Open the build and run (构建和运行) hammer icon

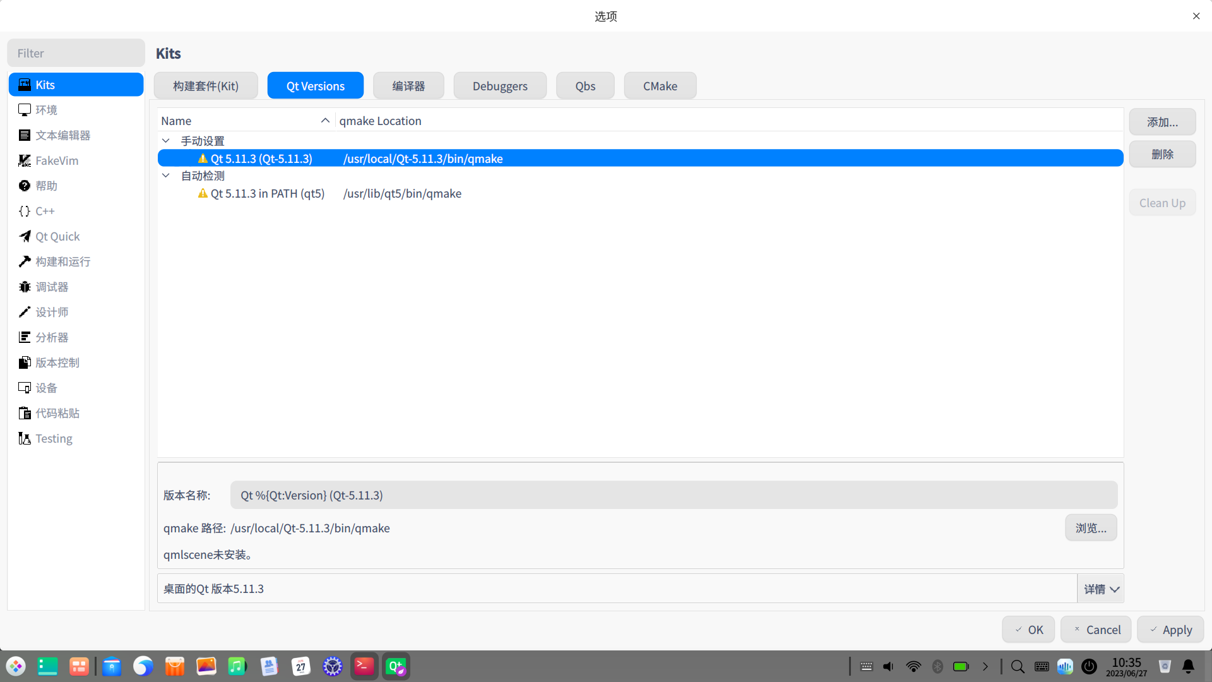pos(25,261)
